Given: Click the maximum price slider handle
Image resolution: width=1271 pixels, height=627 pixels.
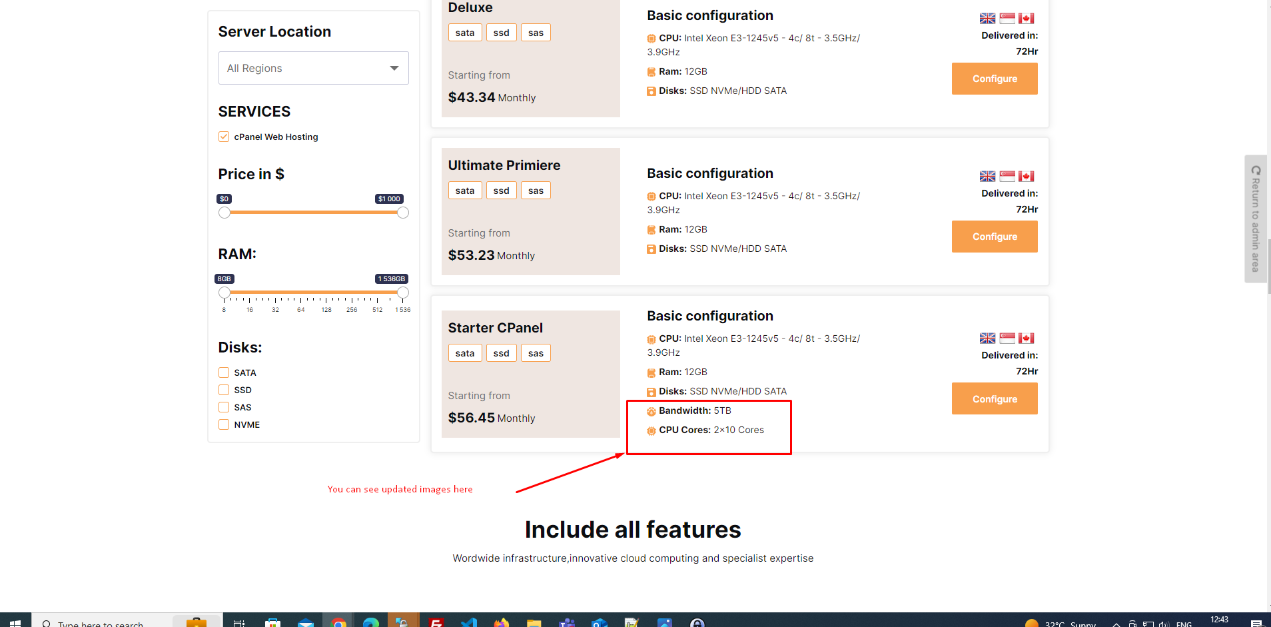Looking at the screenshot, I should point(403,213).
